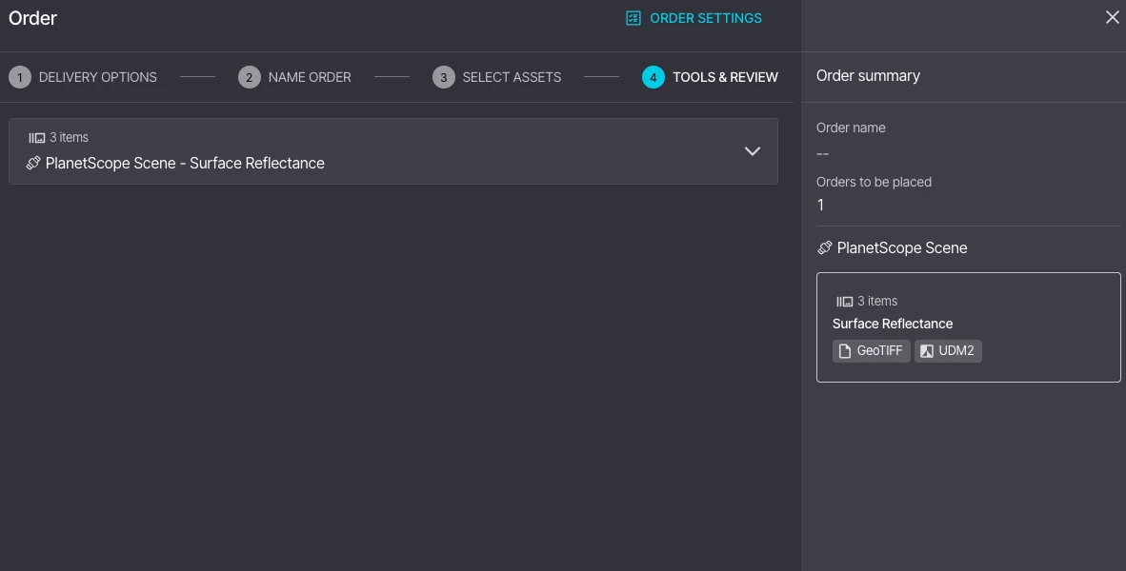Image resolution: width=1126 pixels, height=571 pixels.
Task: Click the satellite icon in Order summary
Action: pos(824,247)
